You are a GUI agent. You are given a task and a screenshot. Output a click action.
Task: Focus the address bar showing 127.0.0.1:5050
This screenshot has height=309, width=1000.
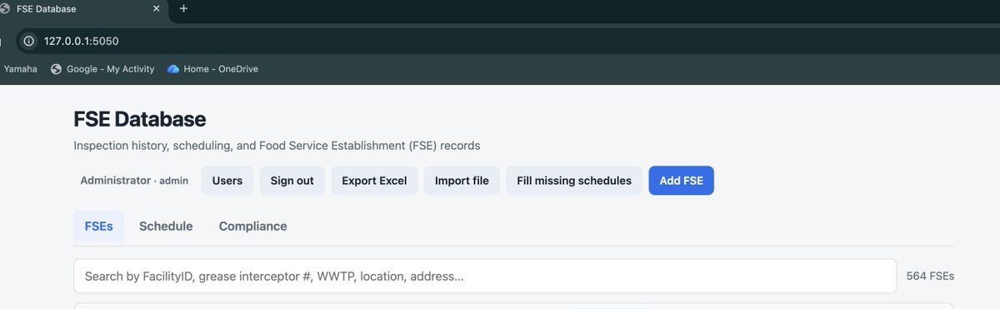click(500, 40)
